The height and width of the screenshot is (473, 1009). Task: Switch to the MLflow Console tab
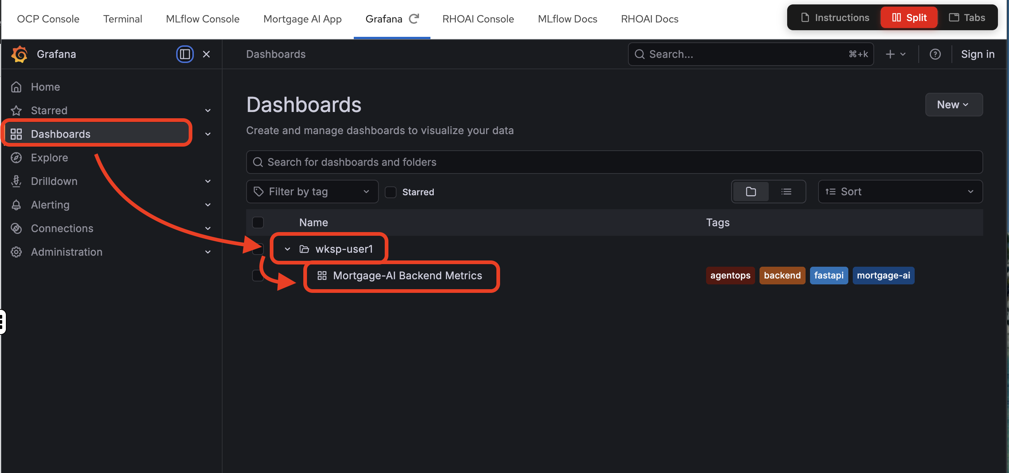pos(203,18)
